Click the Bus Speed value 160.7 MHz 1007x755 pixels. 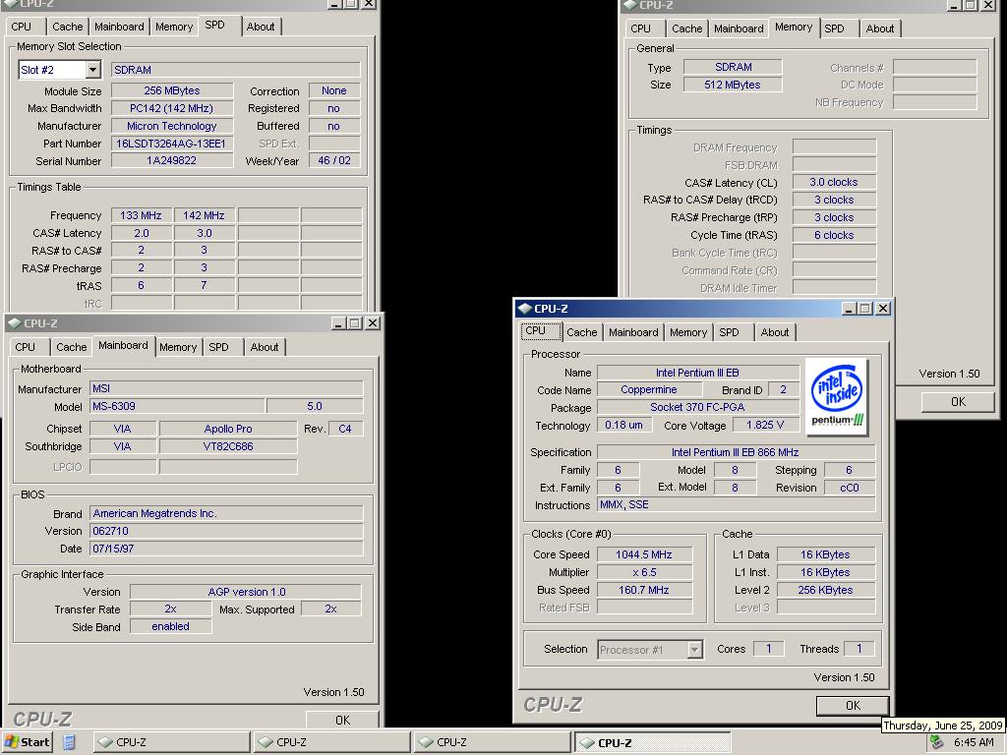[x=644, y=590]
